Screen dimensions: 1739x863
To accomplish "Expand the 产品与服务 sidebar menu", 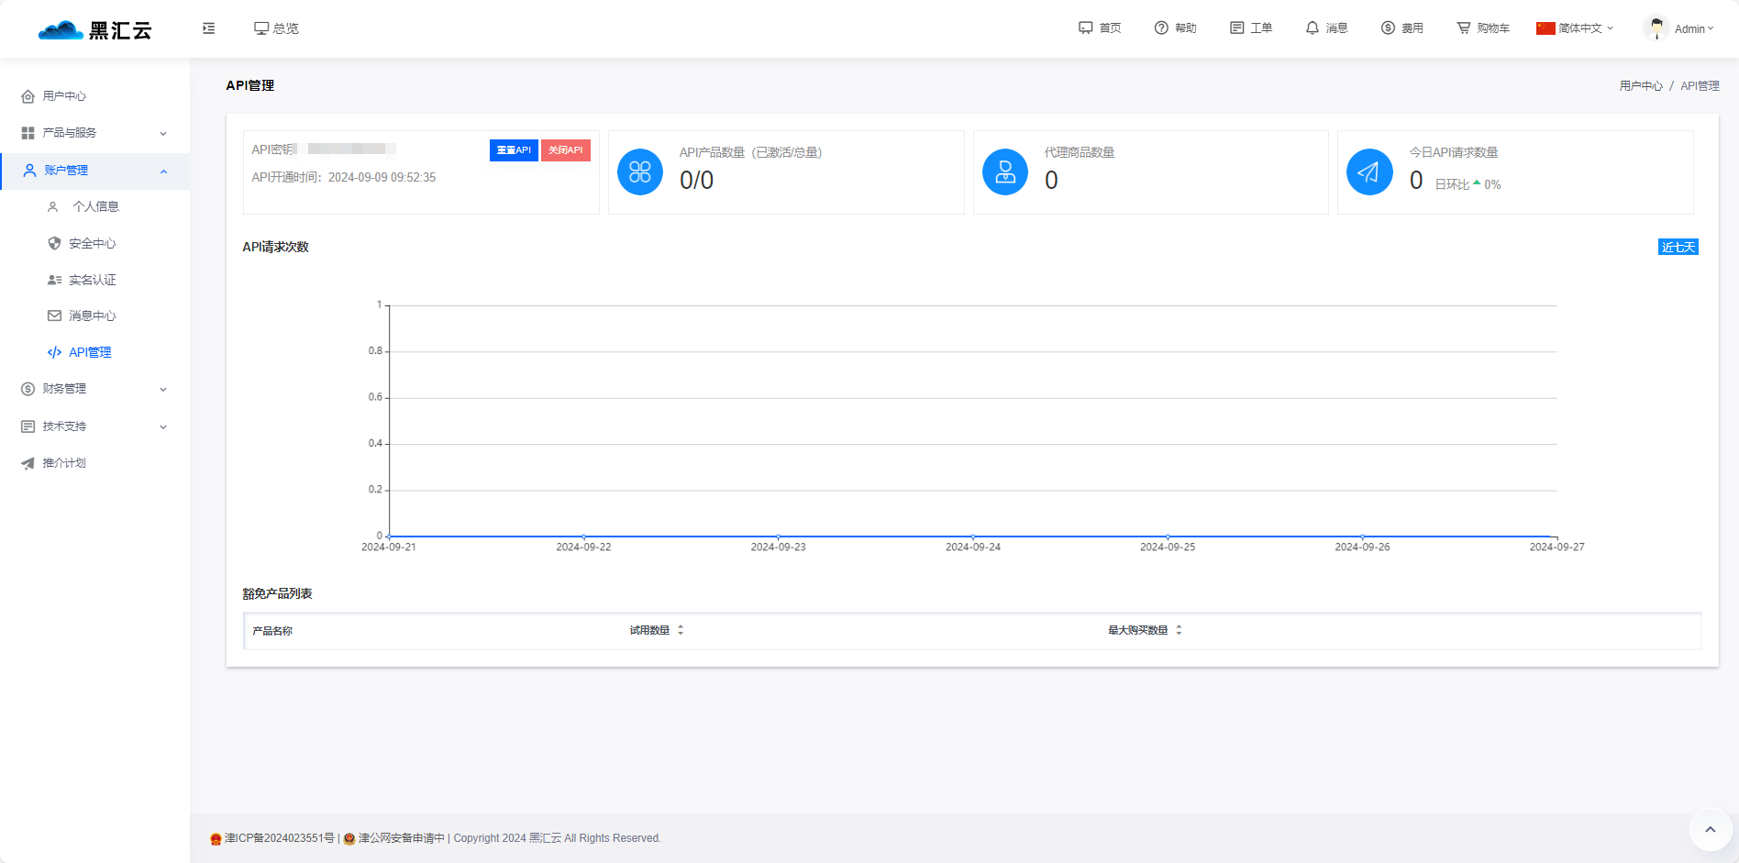I will pos(94,133).
